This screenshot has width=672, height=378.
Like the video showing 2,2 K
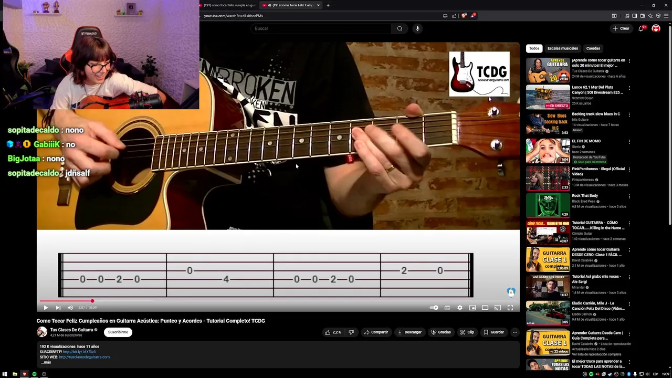pos(333,332)
